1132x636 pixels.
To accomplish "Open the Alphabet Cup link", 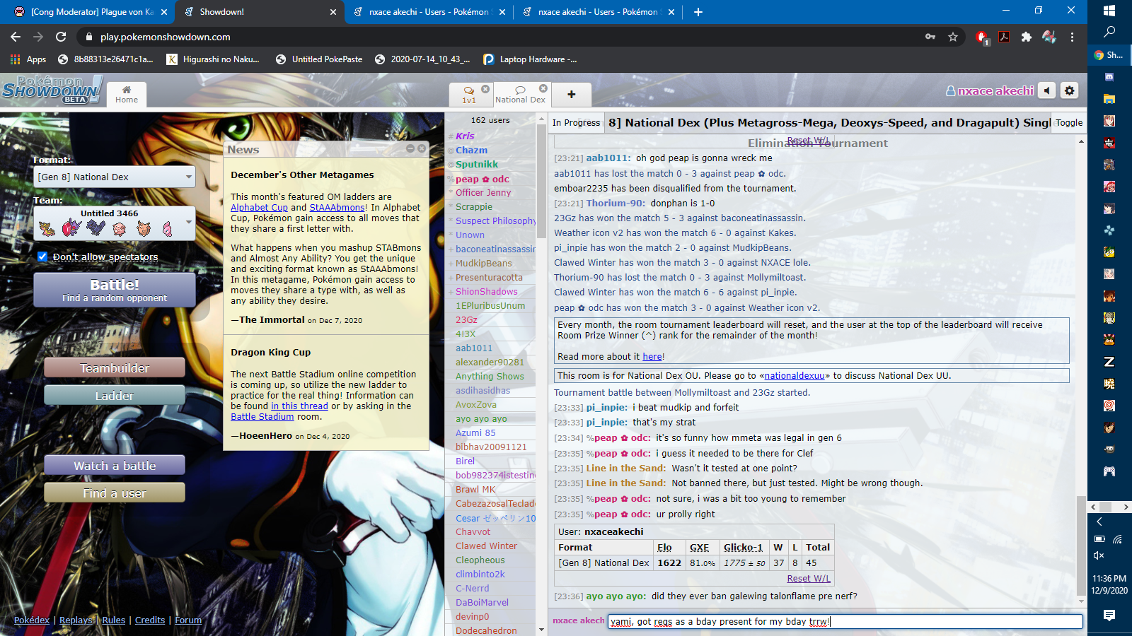I will [259, 208].
